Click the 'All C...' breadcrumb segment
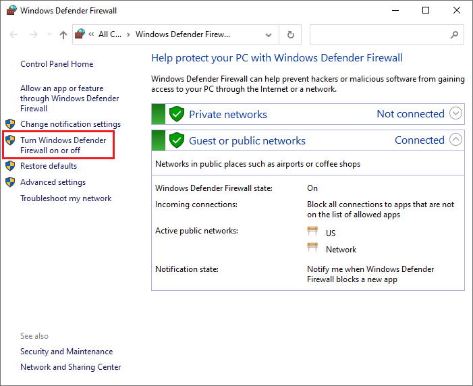This screenshot has width=473, height=386. click(110, 34)
